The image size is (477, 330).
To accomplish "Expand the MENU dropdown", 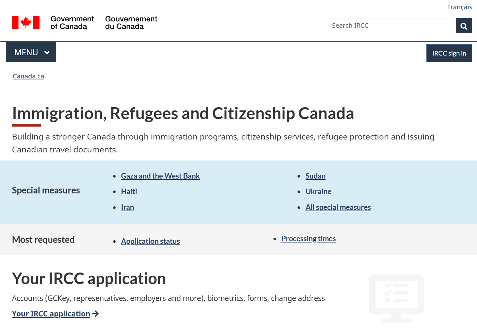I will (x=31, y=52).
